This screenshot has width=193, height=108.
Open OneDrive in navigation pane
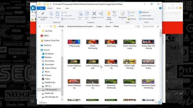click(46, 45)
